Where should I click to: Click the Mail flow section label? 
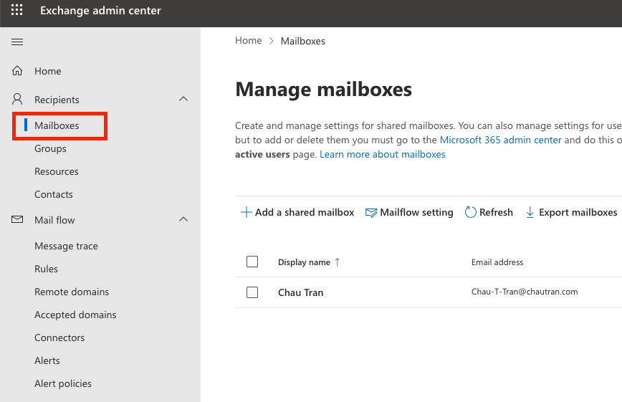(x=54, y=220)
